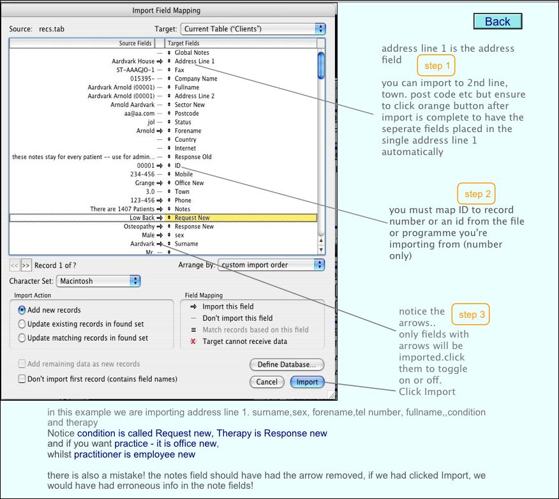Open the Arrange by dropdown

[271, 265]
